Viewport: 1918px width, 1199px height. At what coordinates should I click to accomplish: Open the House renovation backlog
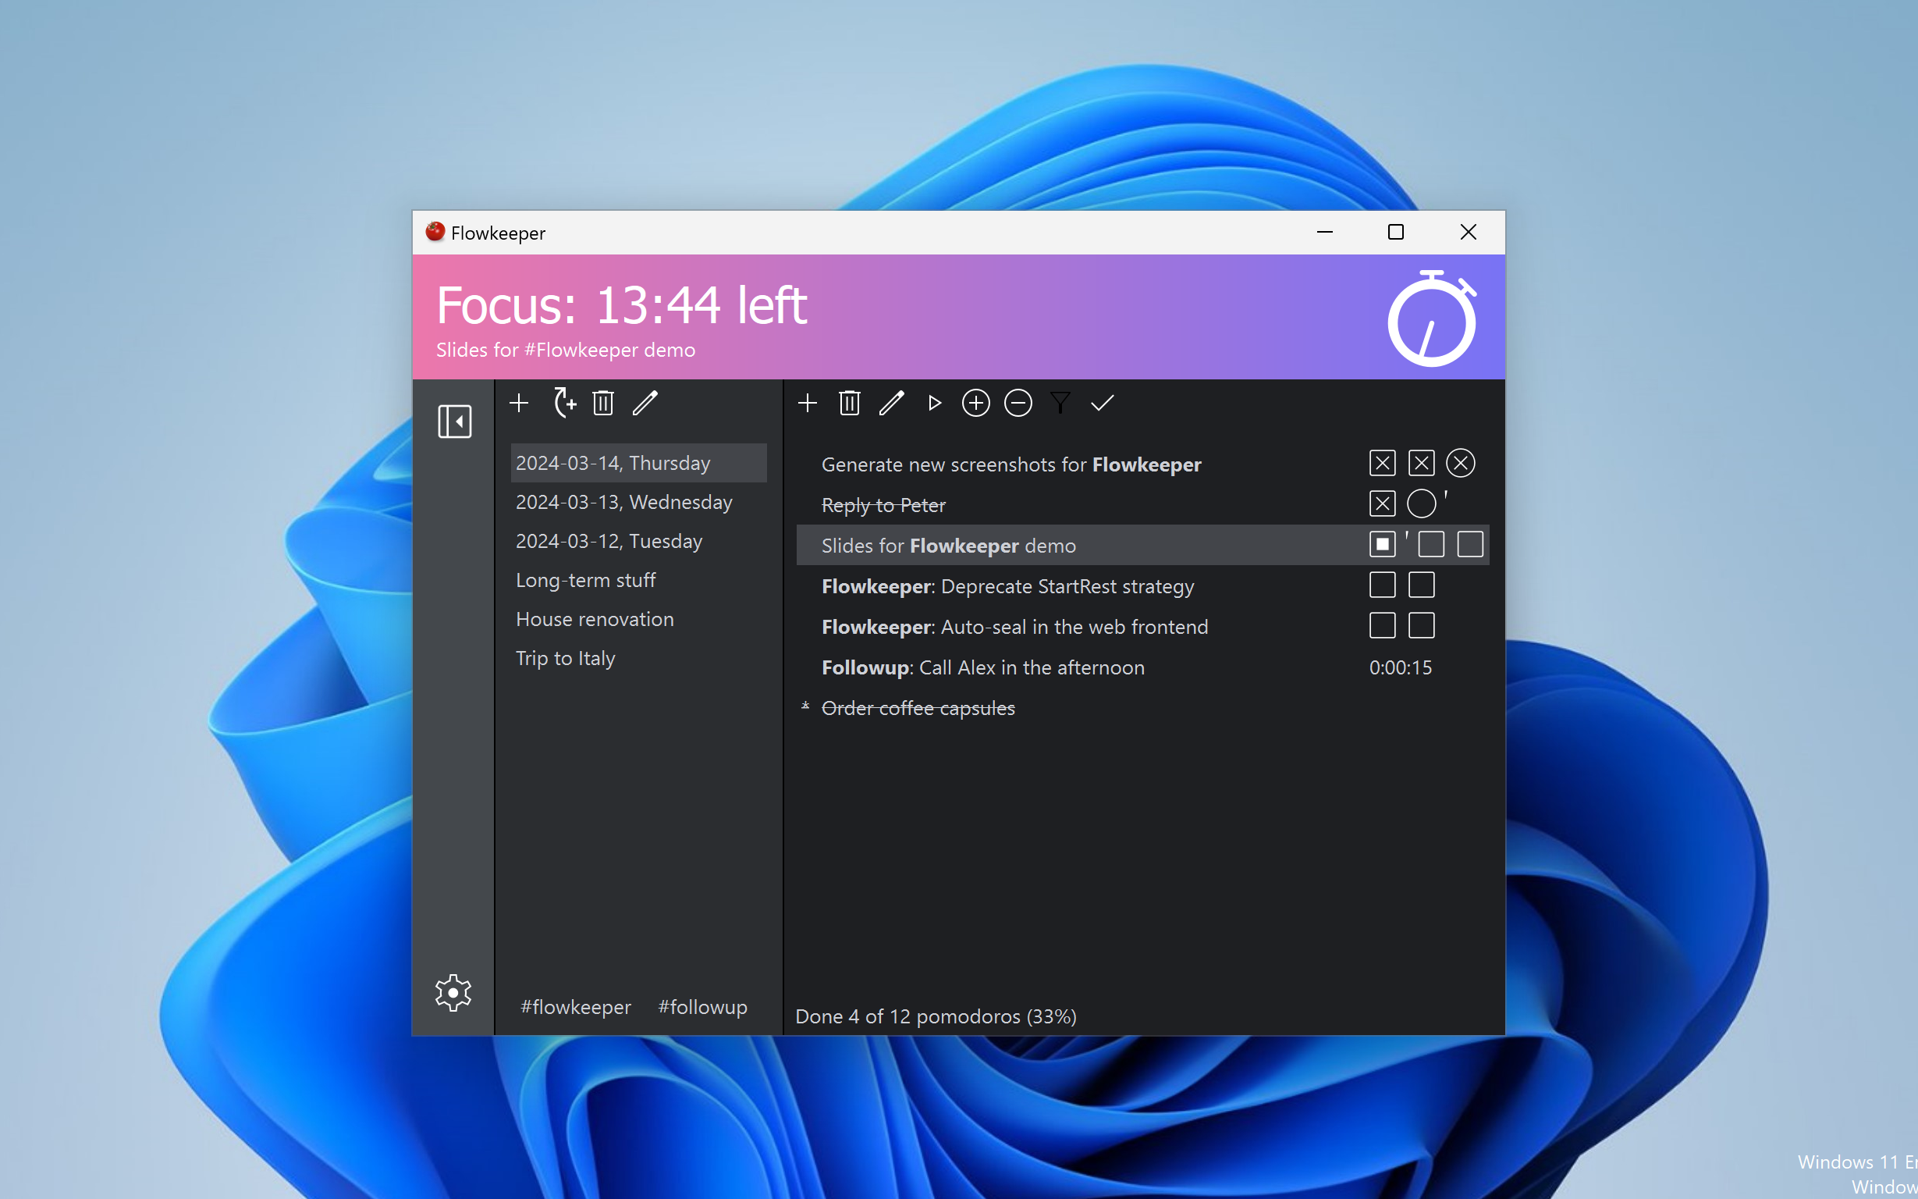(x=639, y=618)
